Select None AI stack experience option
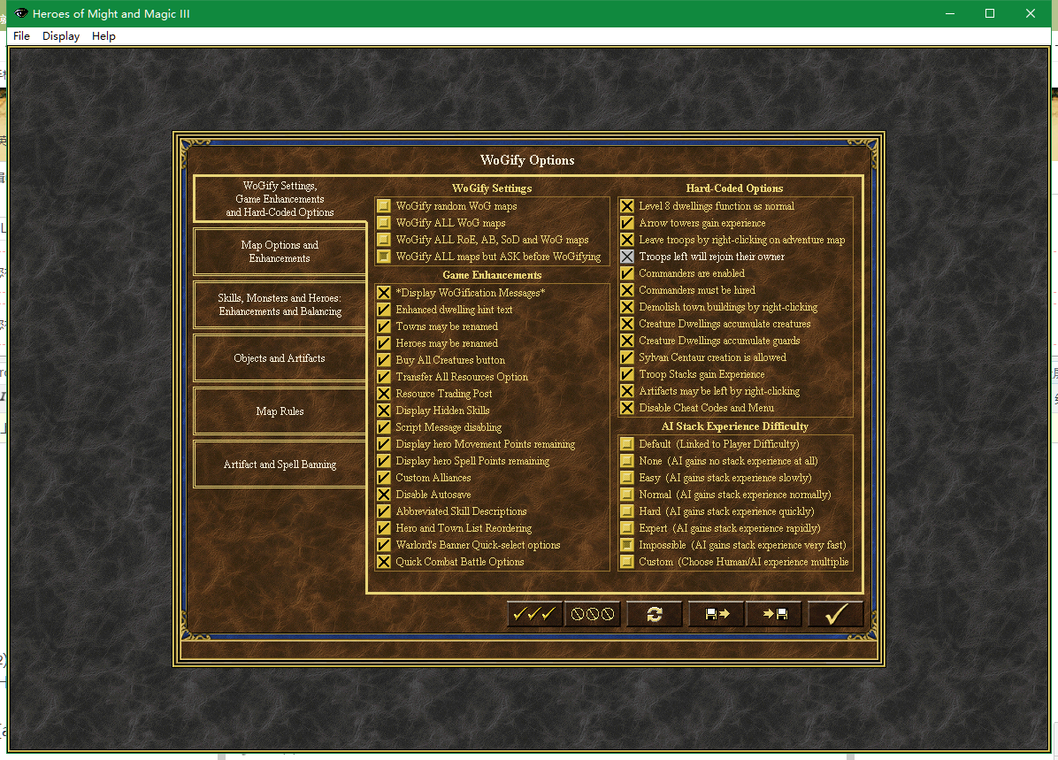The image size is (1058, 760). click(627, 461)
